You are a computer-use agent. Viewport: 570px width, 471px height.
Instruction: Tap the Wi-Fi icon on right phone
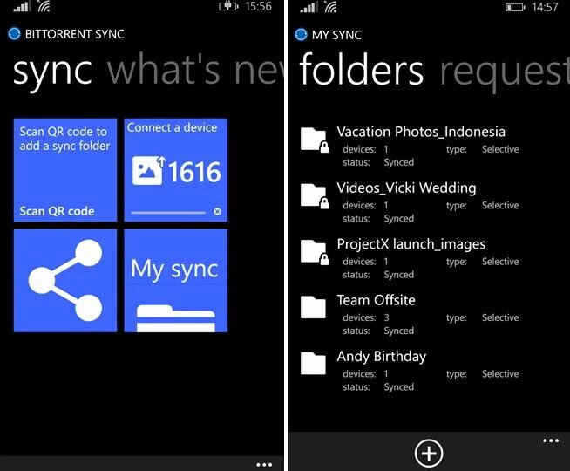tap(331, 7)
